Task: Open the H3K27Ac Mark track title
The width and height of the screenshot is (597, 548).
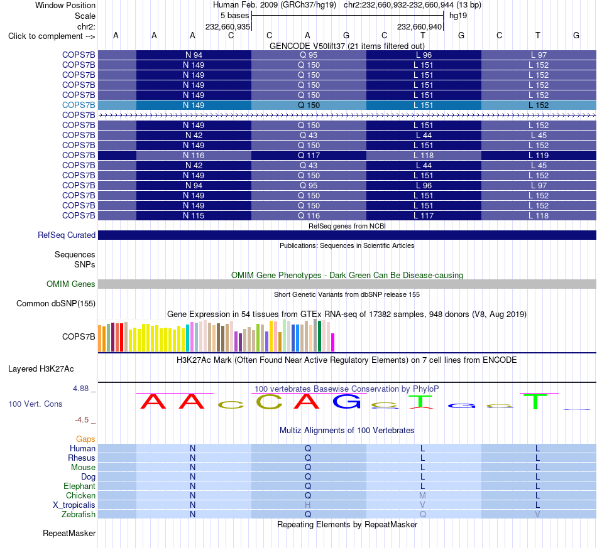Action: (347, 360)
